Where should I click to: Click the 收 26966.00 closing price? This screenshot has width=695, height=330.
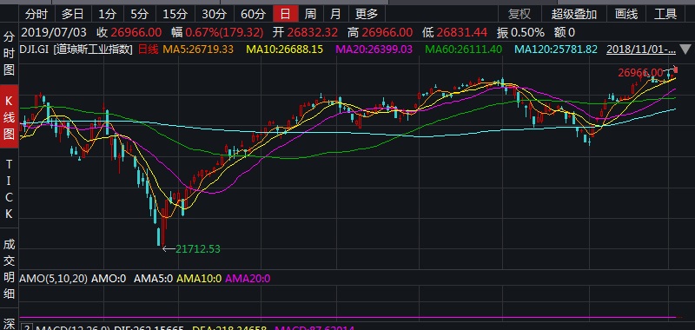tap(129, 32)
